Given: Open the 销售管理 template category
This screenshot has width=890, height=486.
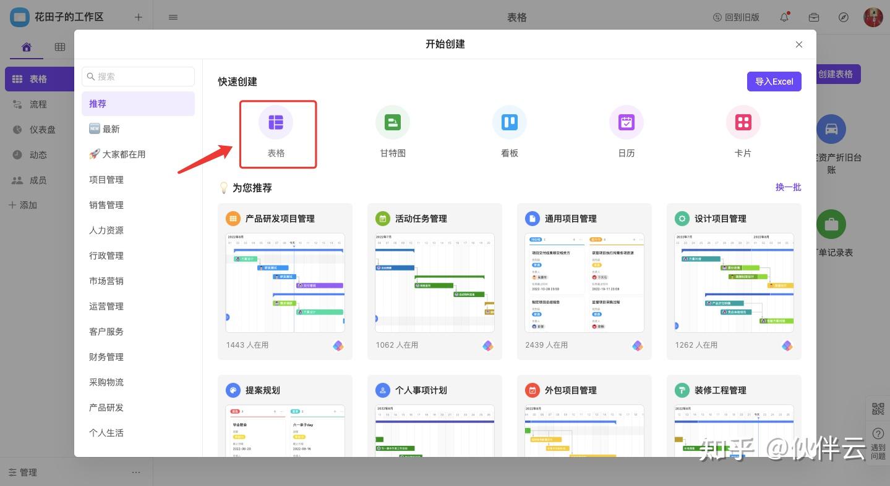Looking at the screenshot, I should [138, 205].
